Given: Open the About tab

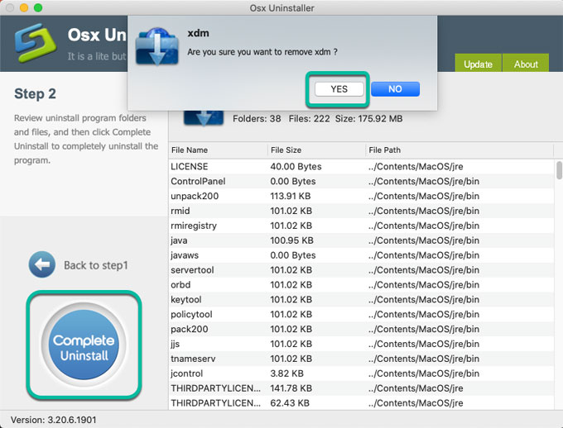Looking at the screenshot, I should pos(526,63).
